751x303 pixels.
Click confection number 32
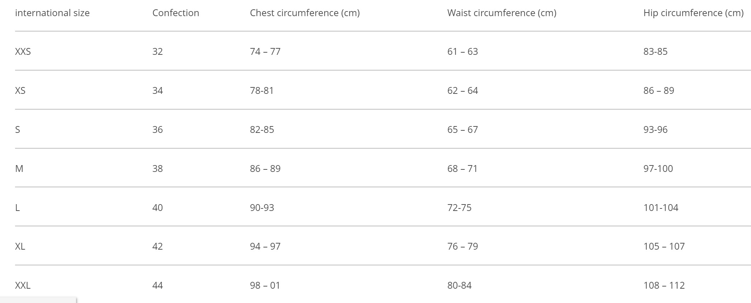pyautogui.click(x=157, y=52)
